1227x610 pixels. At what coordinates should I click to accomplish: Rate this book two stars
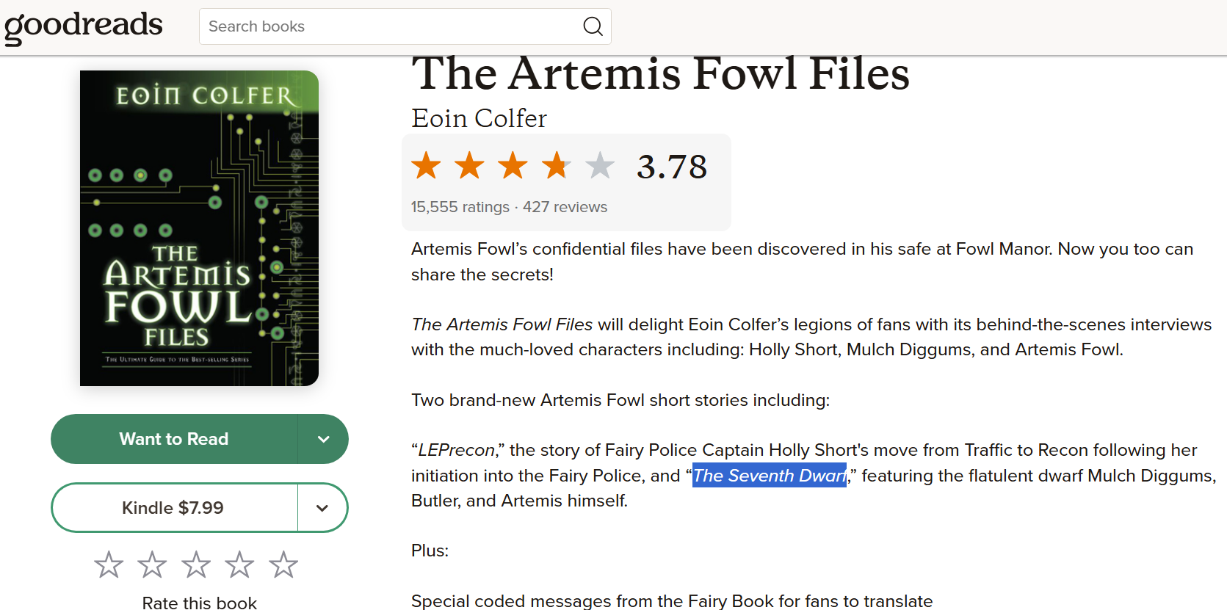pyautogui.click(x=152, y=564)
